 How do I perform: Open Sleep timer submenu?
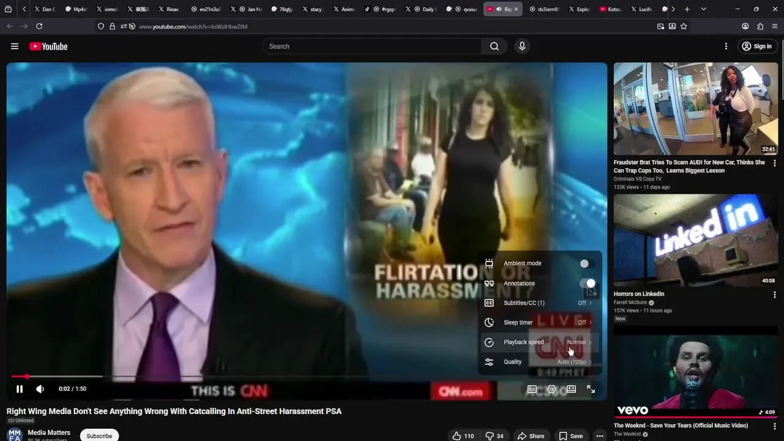point(540,322)
